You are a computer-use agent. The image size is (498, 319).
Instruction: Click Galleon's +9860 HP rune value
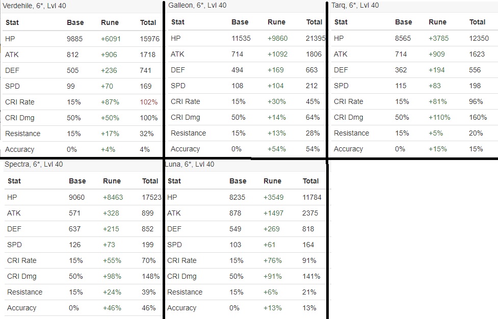pos(278,38)
